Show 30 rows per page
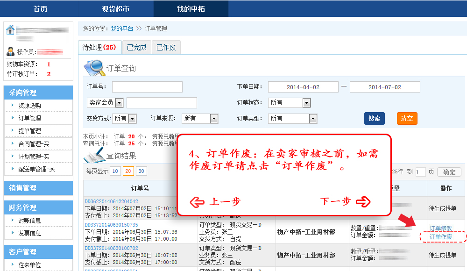This screenshot has height=271, width=467. click(x=141, y=171)
